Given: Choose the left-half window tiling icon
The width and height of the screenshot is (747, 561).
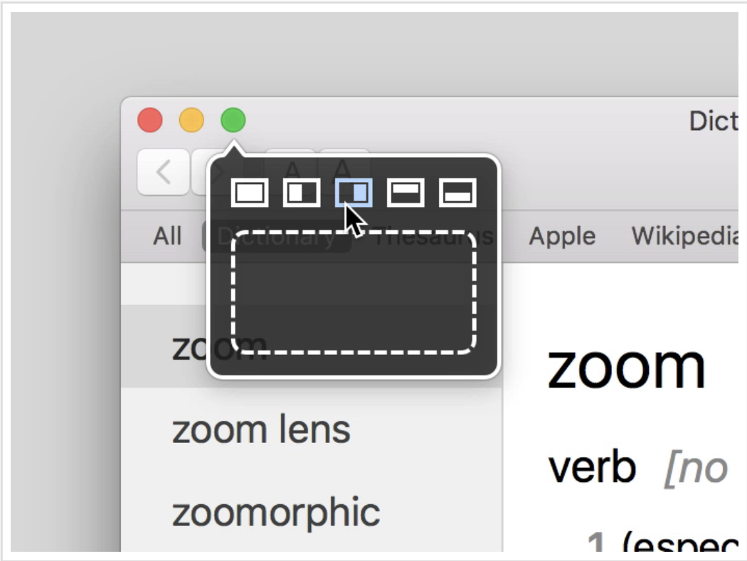Looking at the screenshot, I should click(x=302, y=193).
